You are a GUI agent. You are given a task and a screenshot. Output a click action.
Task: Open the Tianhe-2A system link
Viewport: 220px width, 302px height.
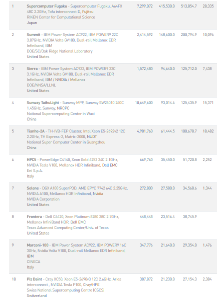pyautogui.click(x=36, y=131)
